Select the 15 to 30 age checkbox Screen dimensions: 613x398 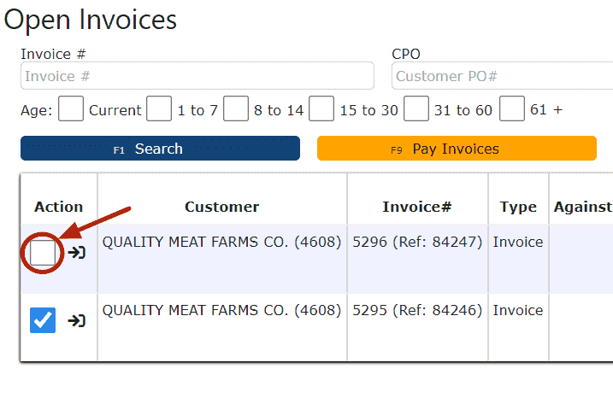321,109
